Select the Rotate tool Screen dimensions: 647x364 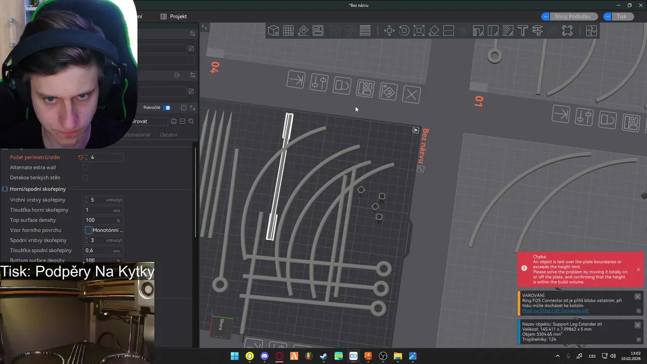pyautogui.click(x=404, y=31)
